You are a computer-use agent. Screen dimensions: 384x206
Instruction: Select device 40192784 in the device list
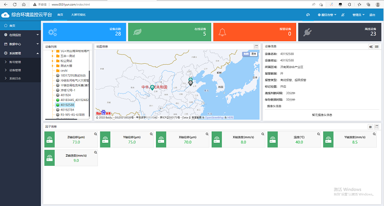coord(67,110)
